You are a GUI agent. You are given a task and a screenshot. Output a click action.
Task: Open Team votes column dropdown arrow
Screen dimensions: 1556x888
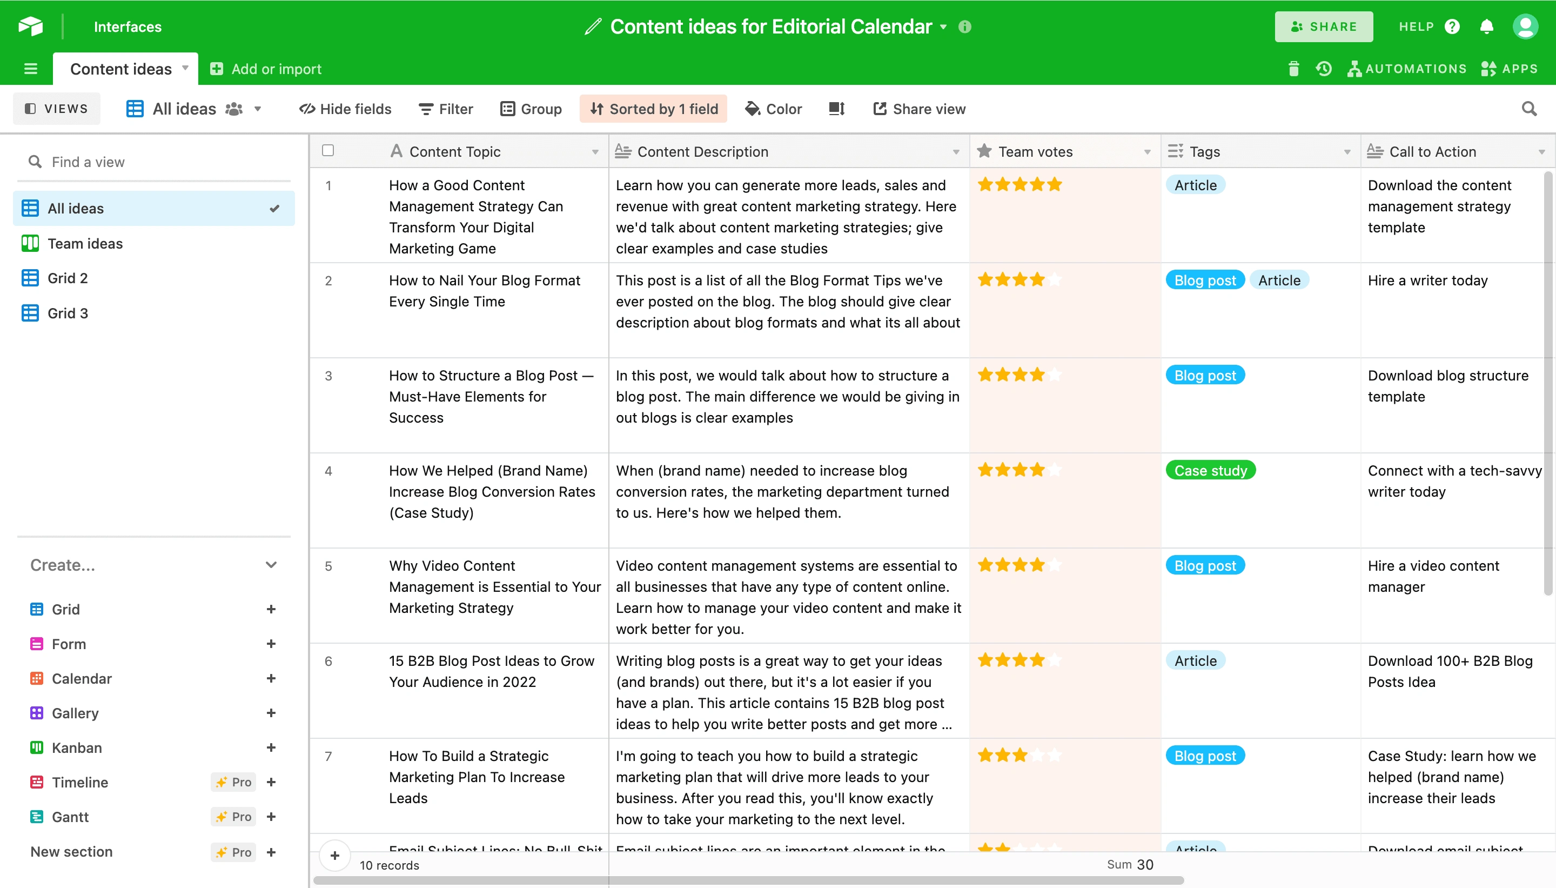[x=1147, y=152]
